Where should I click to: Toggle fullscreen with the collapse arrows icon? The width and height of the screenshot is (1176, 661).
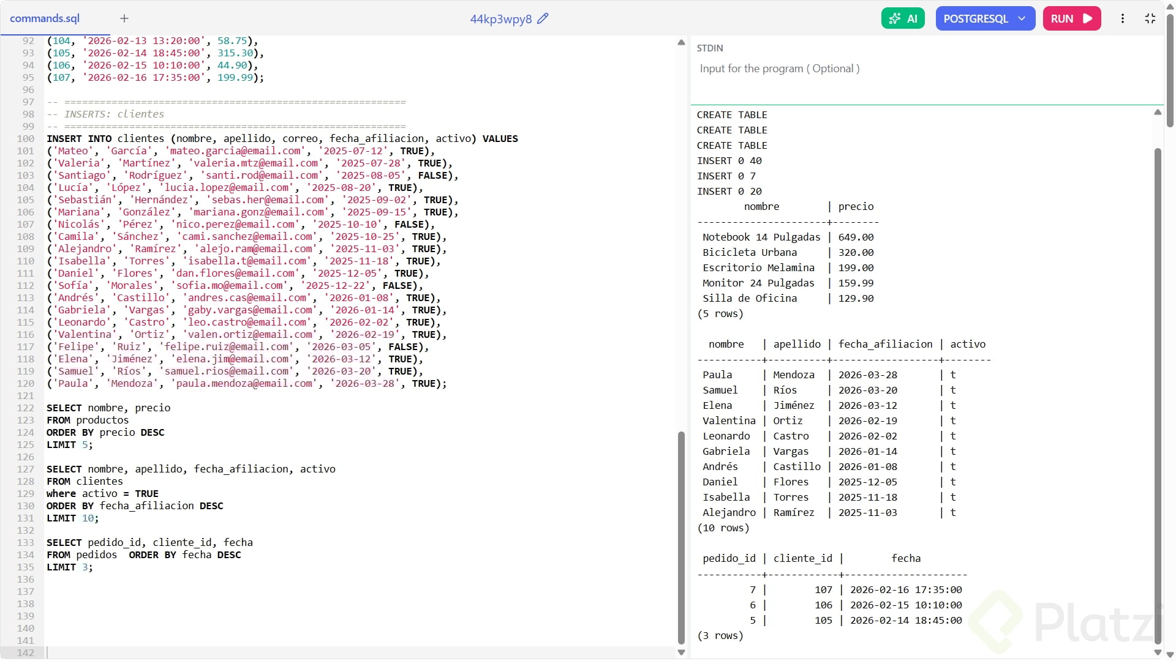(1150, 18)
